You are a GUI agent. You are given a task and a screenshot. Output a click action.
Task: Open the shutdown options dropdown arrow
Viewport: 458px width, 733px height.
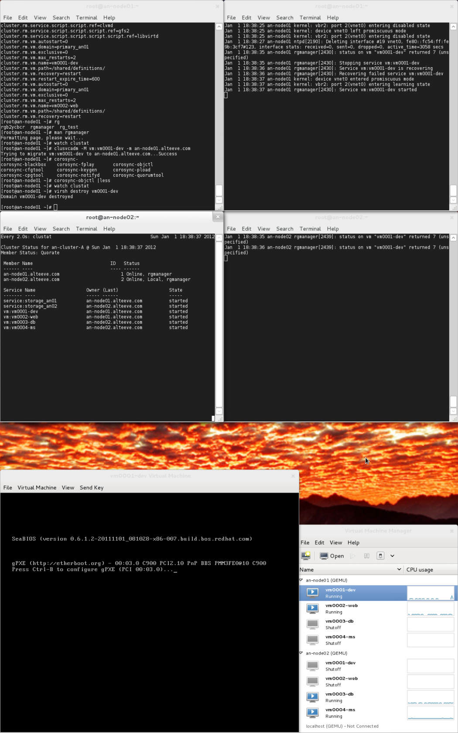(392, 556)
